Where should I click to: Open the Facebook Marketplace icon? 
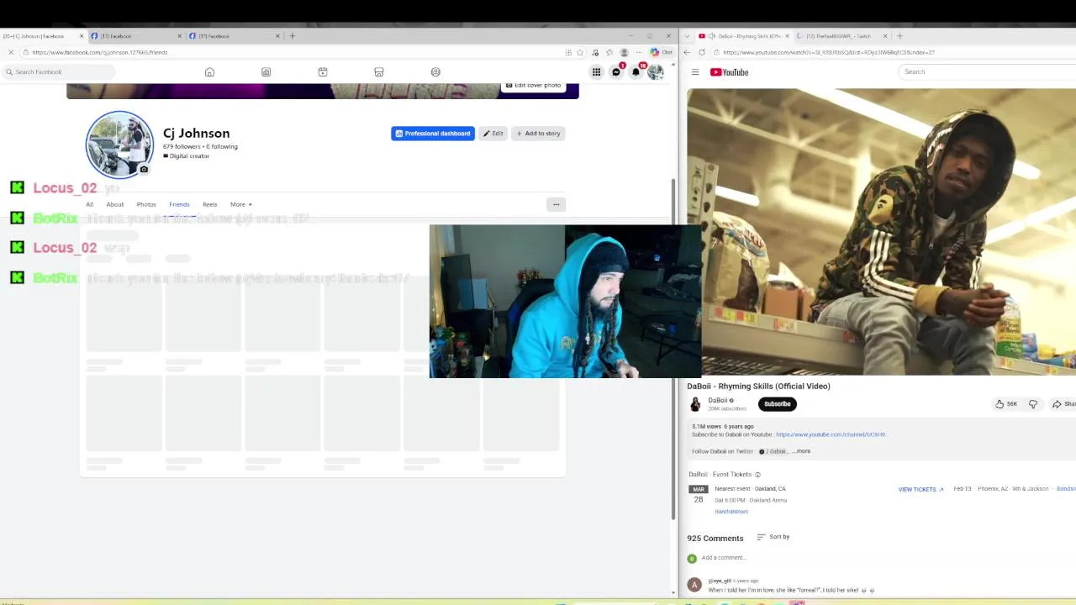click(379, 72)
